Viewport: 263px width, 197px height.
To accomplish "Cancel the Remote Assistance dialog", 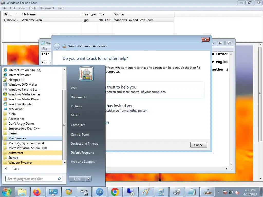I will [x=199, y=145].
